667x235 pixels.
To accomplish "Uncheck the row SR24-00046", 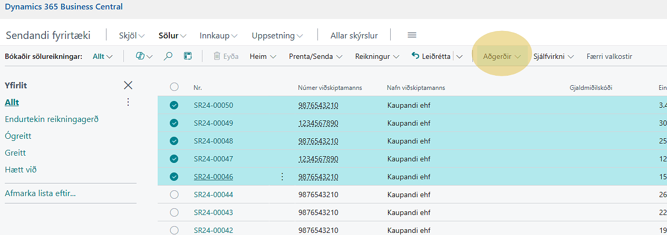I will 174,177.
